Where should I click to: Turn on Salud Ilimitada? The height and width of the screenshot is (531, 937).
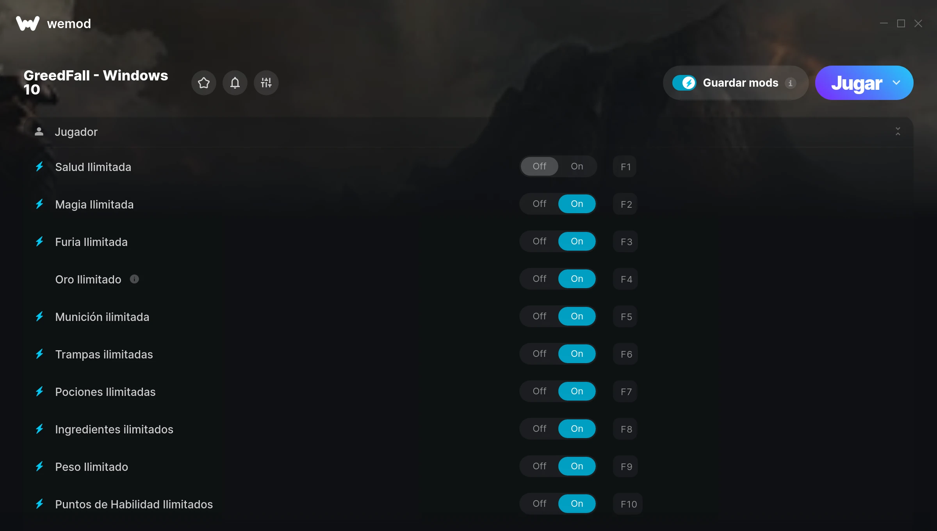[x=577, y=166]
